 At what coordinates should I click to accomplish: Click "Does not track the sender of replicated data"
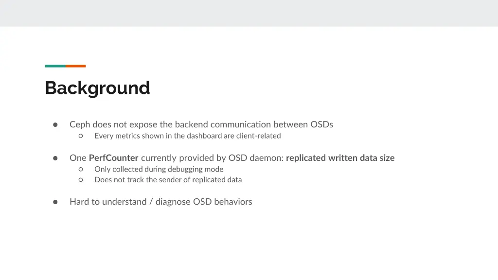pyautogui.click(x=168, y=180)
